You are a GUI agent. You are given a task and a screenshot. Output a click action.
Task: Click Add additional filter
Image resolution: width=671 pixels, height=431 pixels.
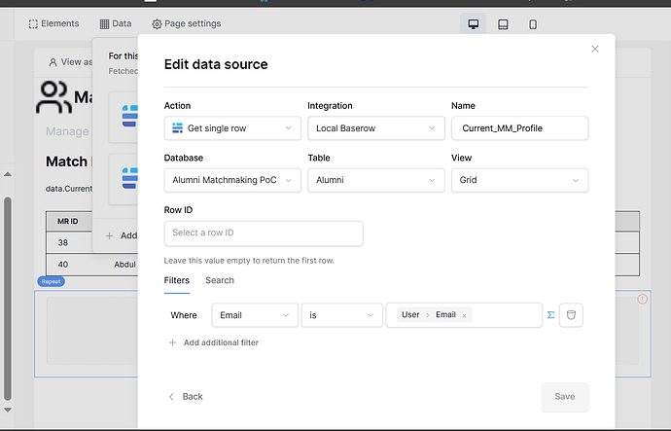click(x=214, y=342)
